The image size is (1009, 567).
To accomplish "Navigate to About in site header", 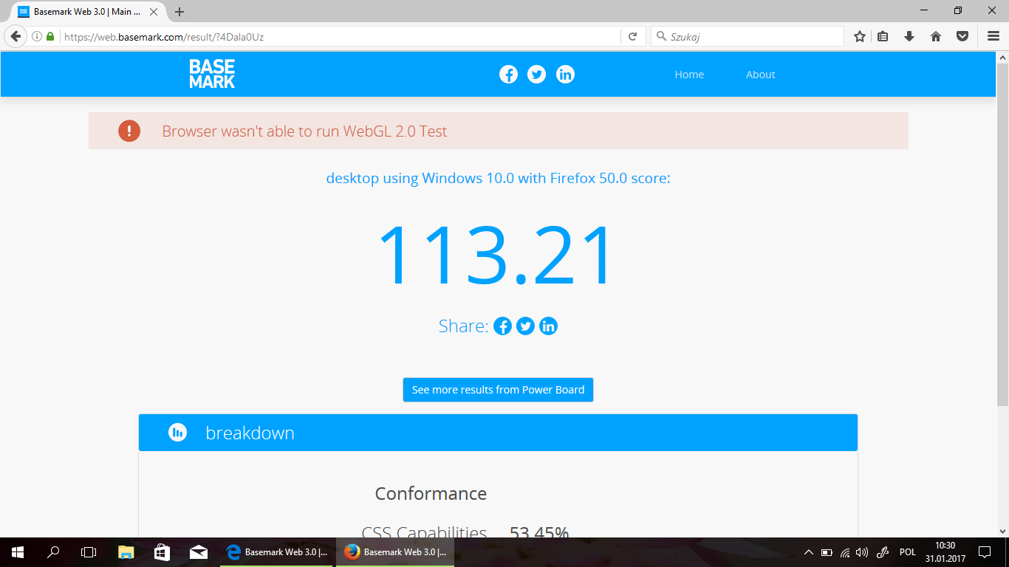I will point(761,75).
